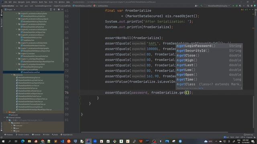The height and width of the screenshot is (144, 257).
Task: Collapse the resources folder in tree
Action: click(x=12, y=75)
